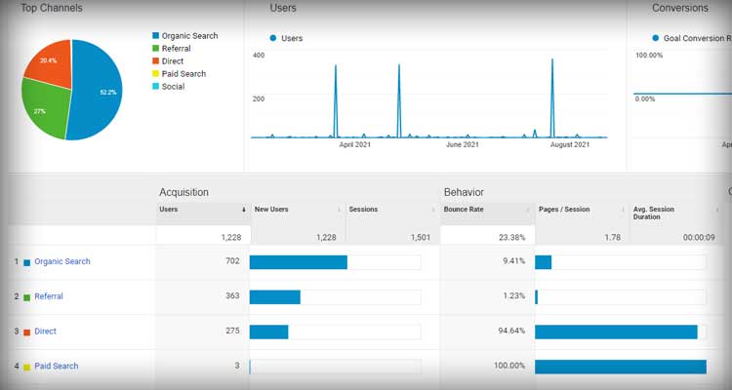Click Organic Search bounce rate bar
This screenshot has height=390, width=732.
[x=543, y=262]
